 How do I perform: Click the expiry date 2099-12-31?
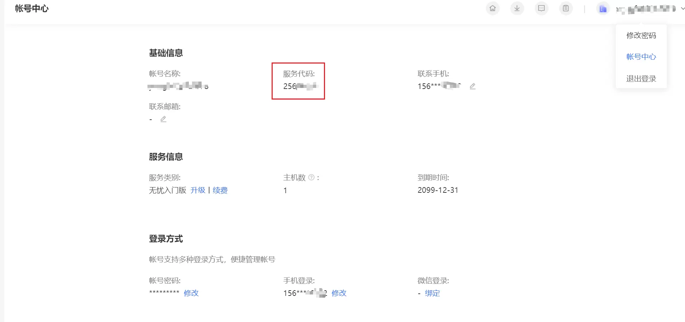[438, 190]
